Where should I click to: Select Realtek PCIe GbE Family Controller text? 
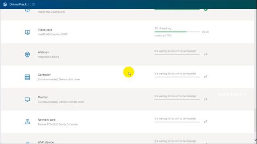(x=58, y=124)
